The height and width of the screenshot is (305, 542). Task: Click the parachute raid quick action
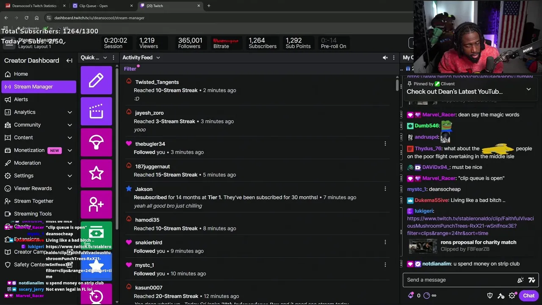[x=96, y=142]
